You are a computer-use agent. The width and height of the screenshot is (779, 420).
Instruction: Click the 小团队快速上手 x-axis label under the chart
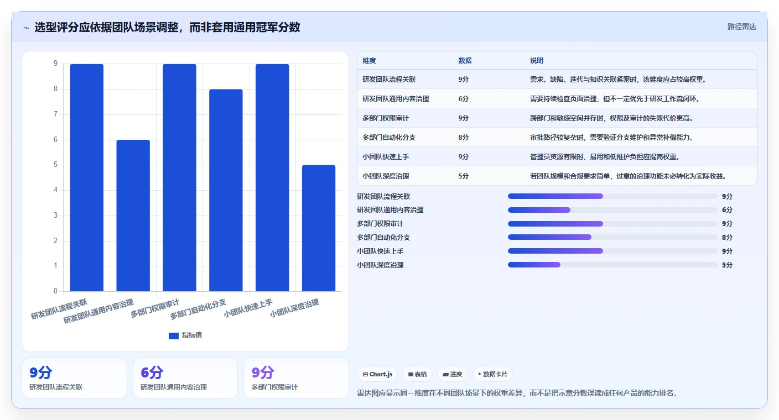tap(248, 307)
